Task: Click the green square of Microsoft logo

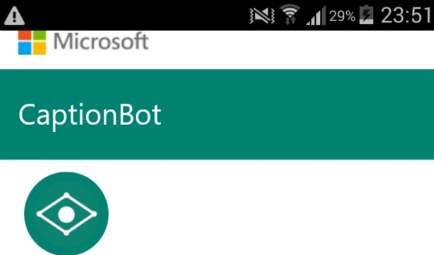Action: pos(40,36)
